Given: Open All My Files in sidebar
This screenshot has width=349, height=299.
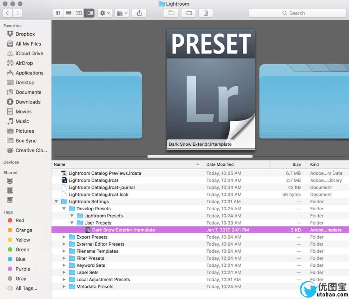Looking at the screenshot, I should (28, 44).
